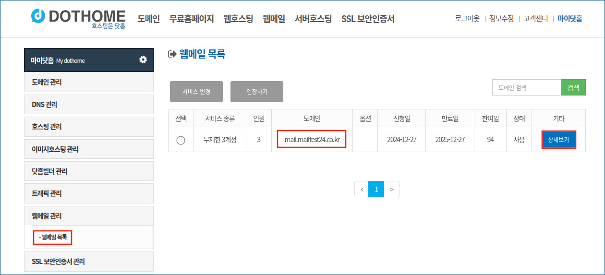The image size is (605, 275).
Task: Click the arrow icon beside 웹메일 목록 heading
Action: (172, 54)
